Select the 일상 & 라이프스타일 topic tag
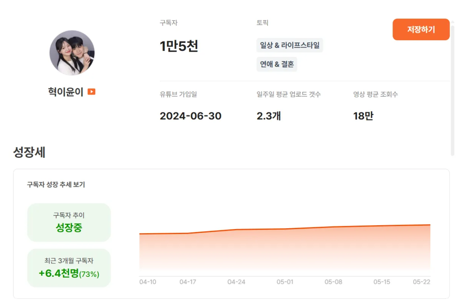The image size is (458, 303). point(290,45)
